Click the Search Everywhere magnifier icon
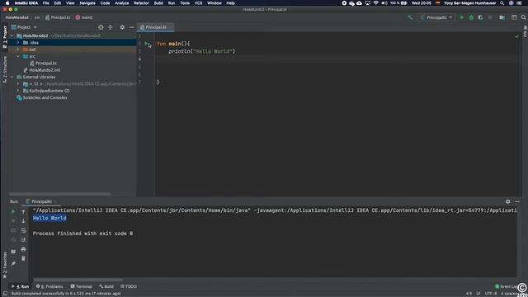528x297 pixels. (x=523, y=17)
